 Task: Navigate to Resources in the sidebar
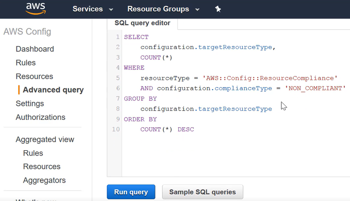tap(34, 77)
